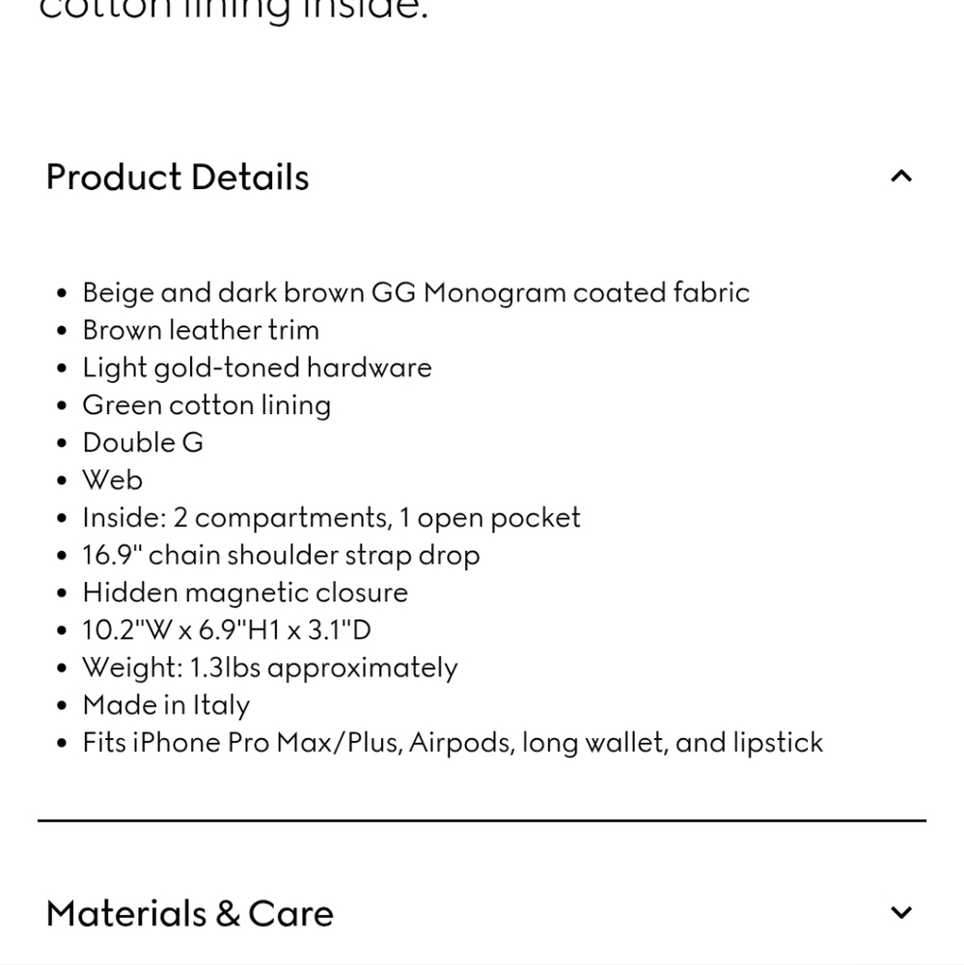Image resolution: width=964 pixels, height=965 pixels.
Task: Click the Brown leather trim bullet text
Action: (x=202, y=330)
